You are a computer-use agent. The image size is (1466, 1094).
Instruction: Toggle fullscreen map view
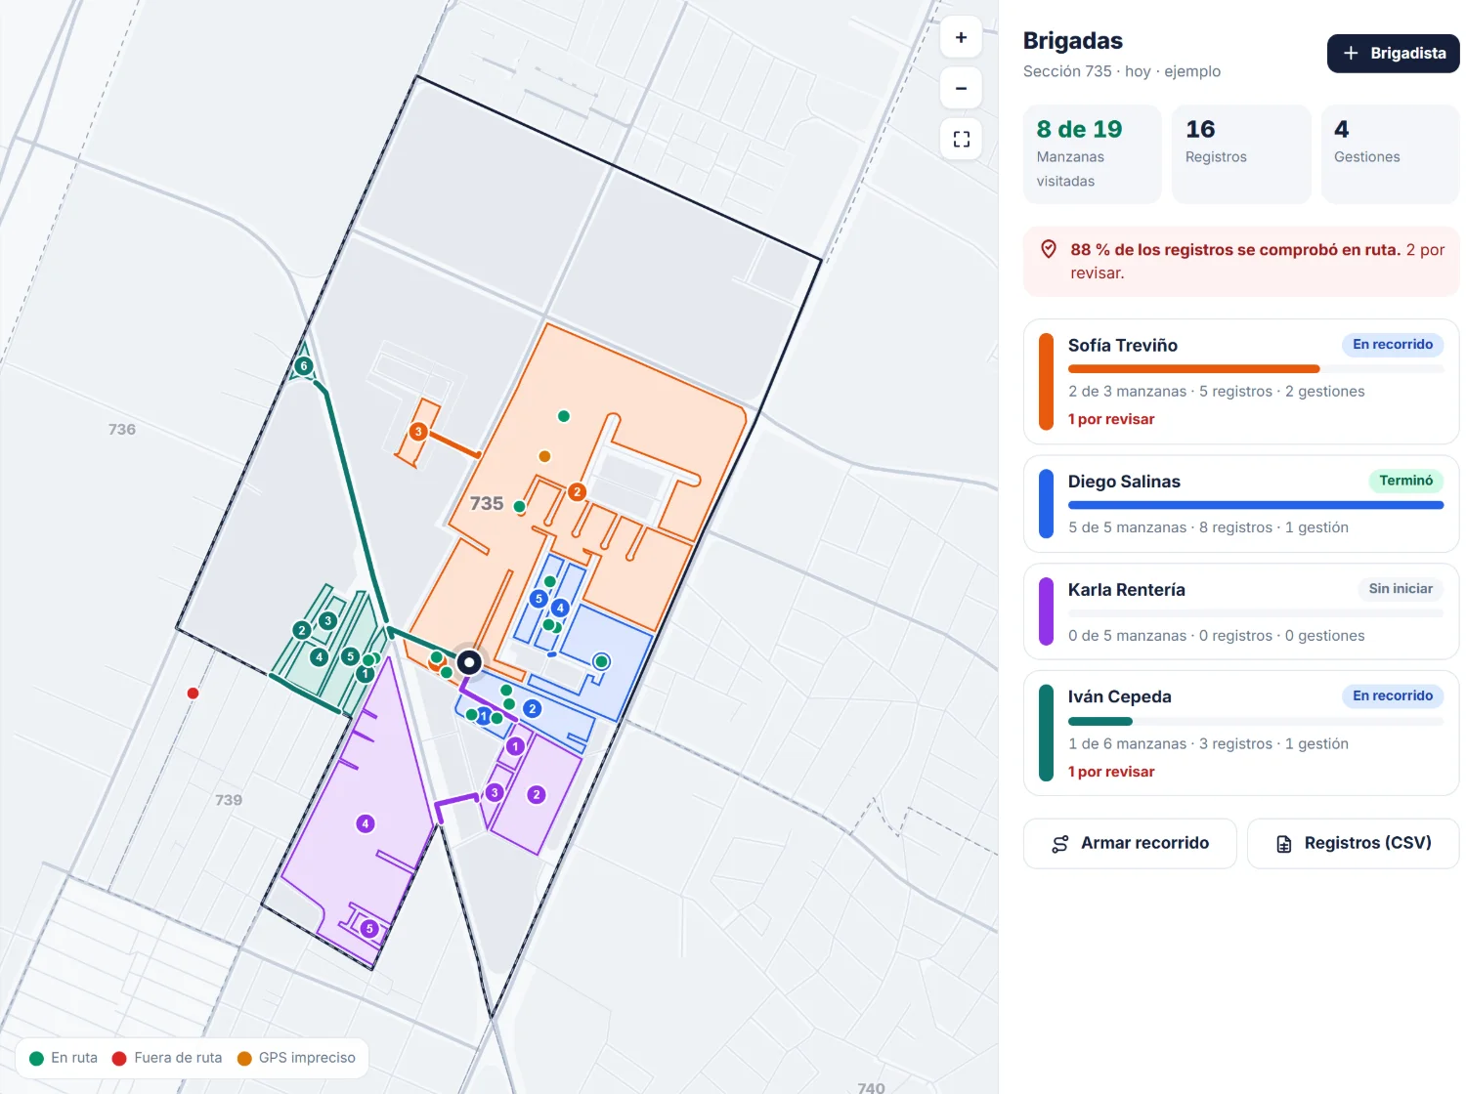click(x=961, y=139)
